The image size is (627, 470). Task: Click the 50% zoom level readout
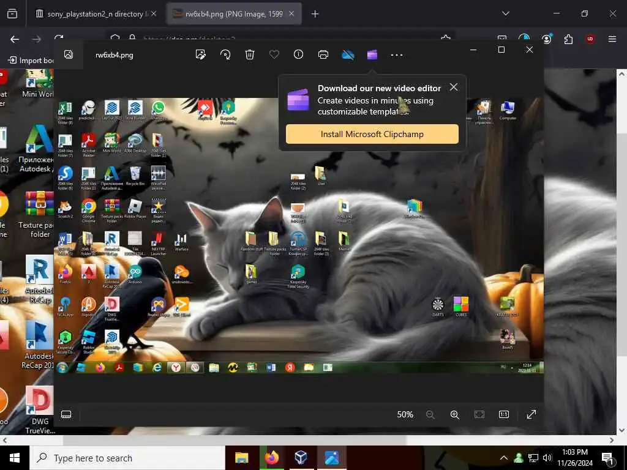(x=405, y=414)
